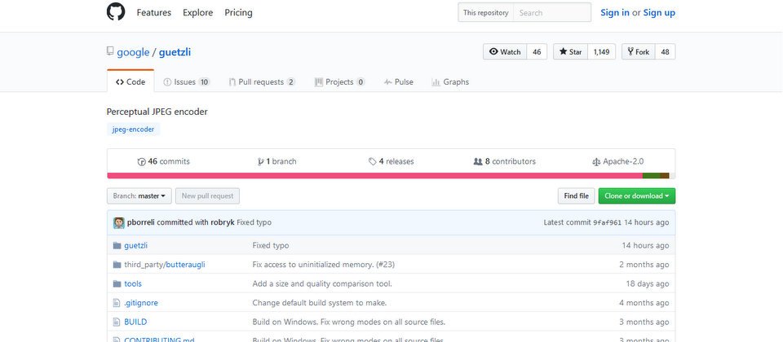Open Pricing in the top navigation
783x342 pixels.
(x=238, y=12)
